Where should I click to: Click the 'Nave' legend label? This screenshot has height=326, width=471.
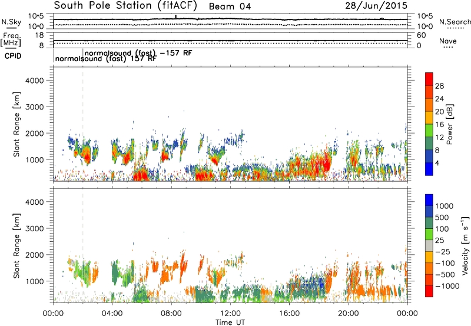[x=448, y=41]
